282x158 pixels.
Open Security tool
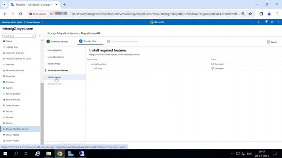9,111
